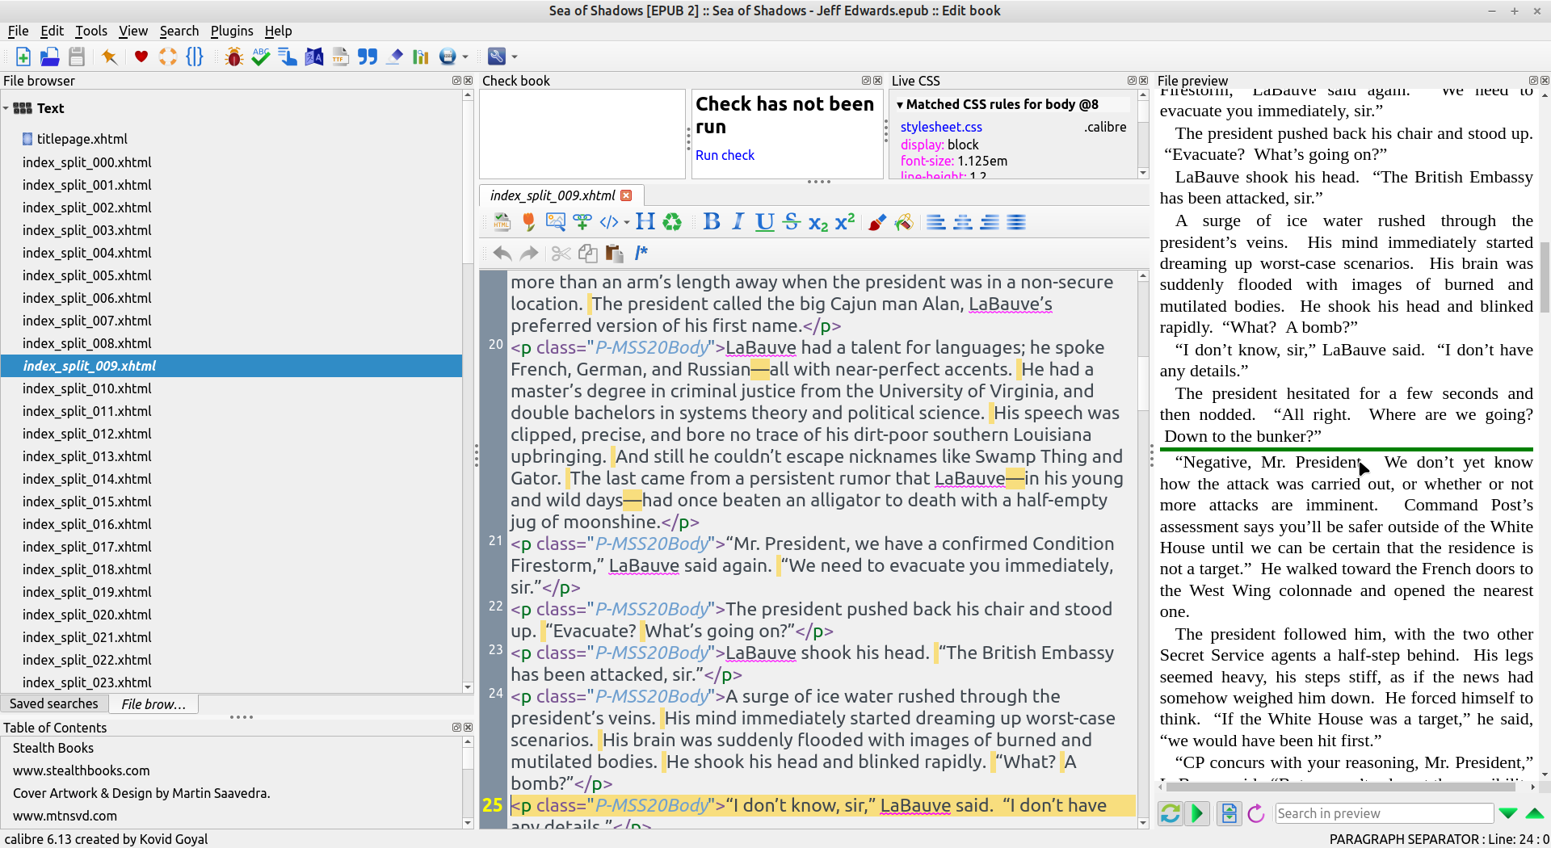Click the Insert special character quotes icon

click(x=368, y=57)
